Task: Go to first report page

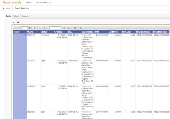Action: click(16, 28)
